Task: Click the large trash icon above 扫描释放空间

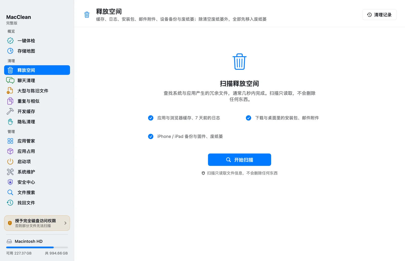Action: [x=239, y=62]
